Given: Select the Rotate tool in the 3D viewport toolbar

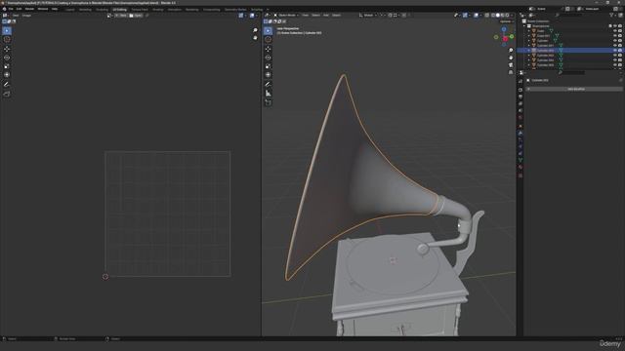Looking at the screenshot, I should tap(269, 58).
